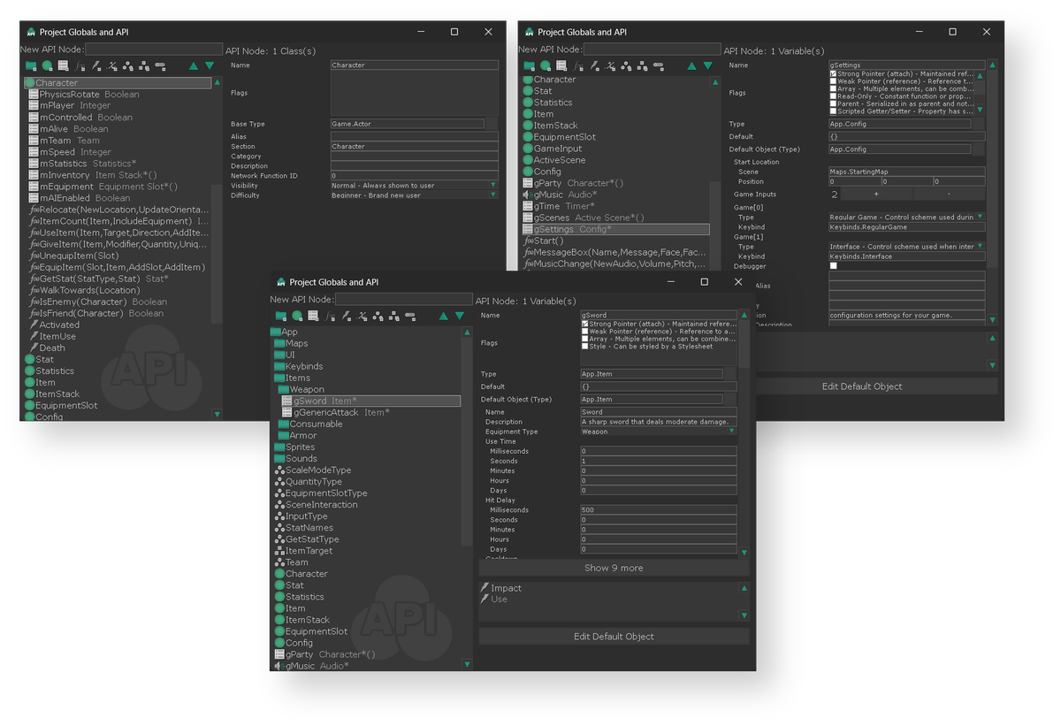Click Edit Default Object in gSword window
This screenshot has height=726, width=1061.
[x=614, y=637]
